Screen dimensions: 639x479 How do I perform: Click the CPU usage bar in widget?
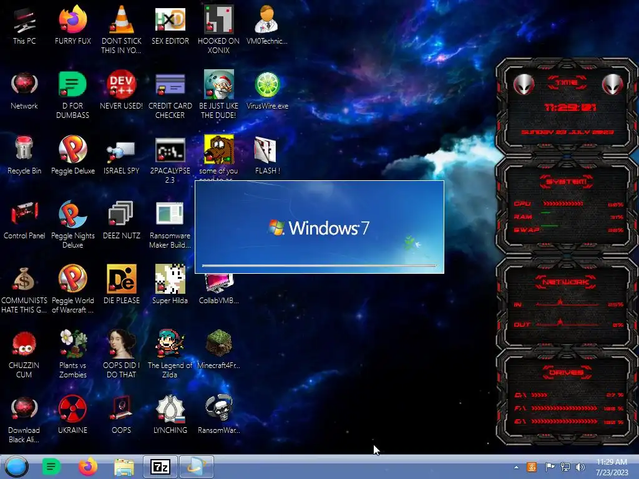[x=563, y=203]
